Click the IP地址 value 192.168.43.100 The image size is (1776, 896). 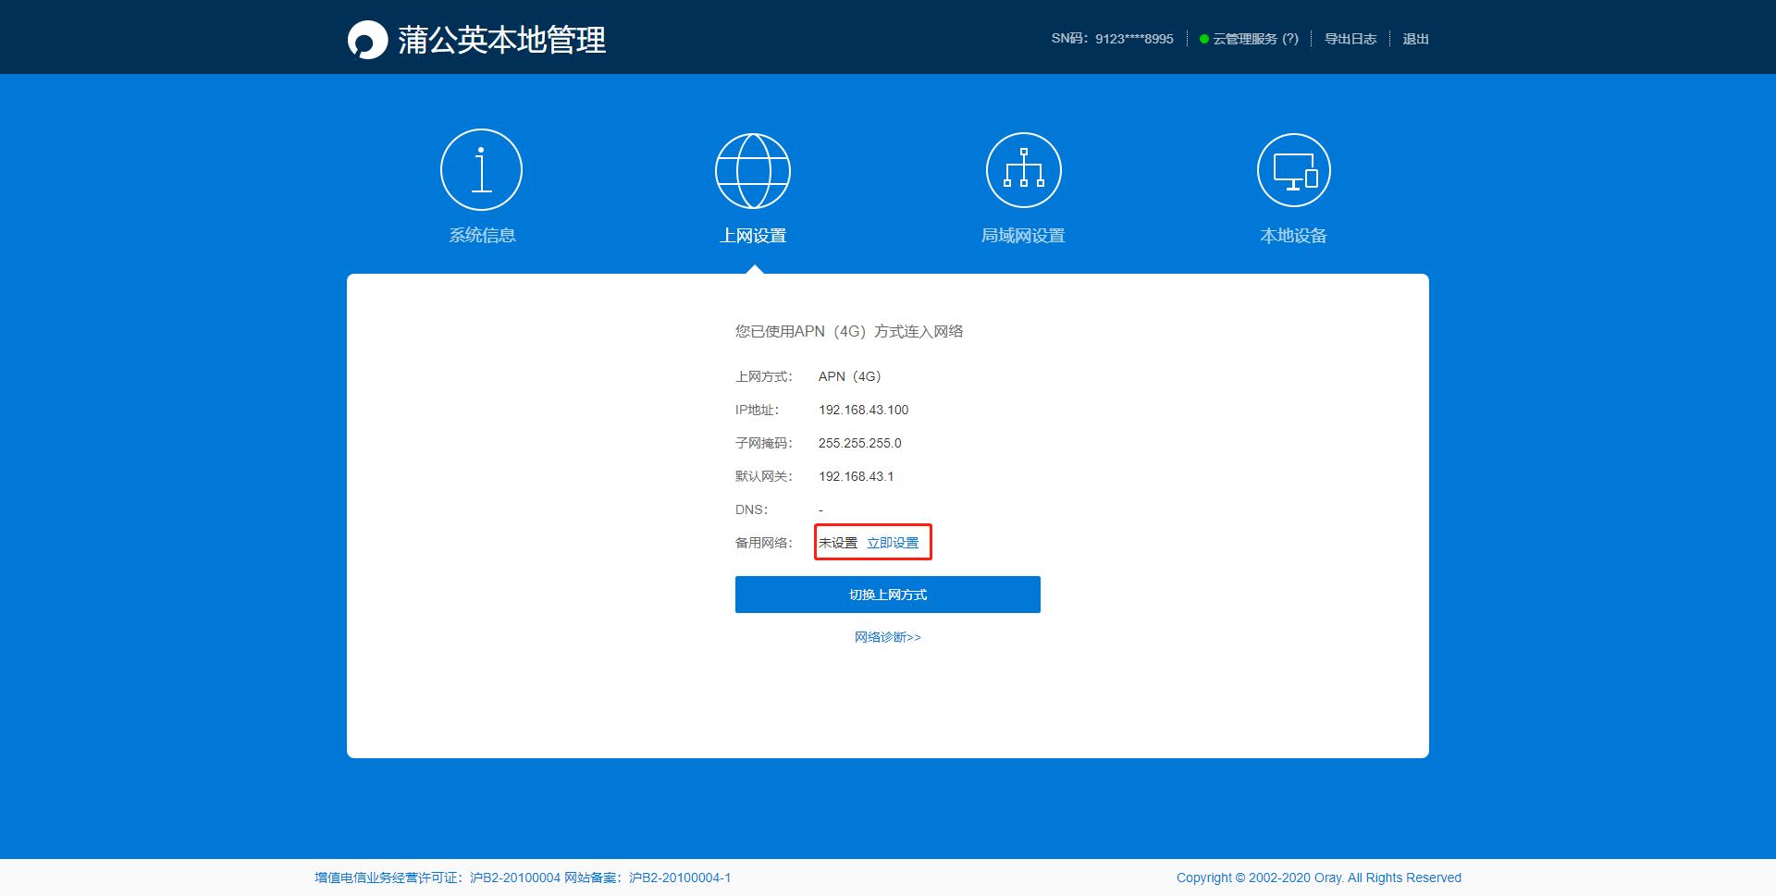[x=863, y=410]
